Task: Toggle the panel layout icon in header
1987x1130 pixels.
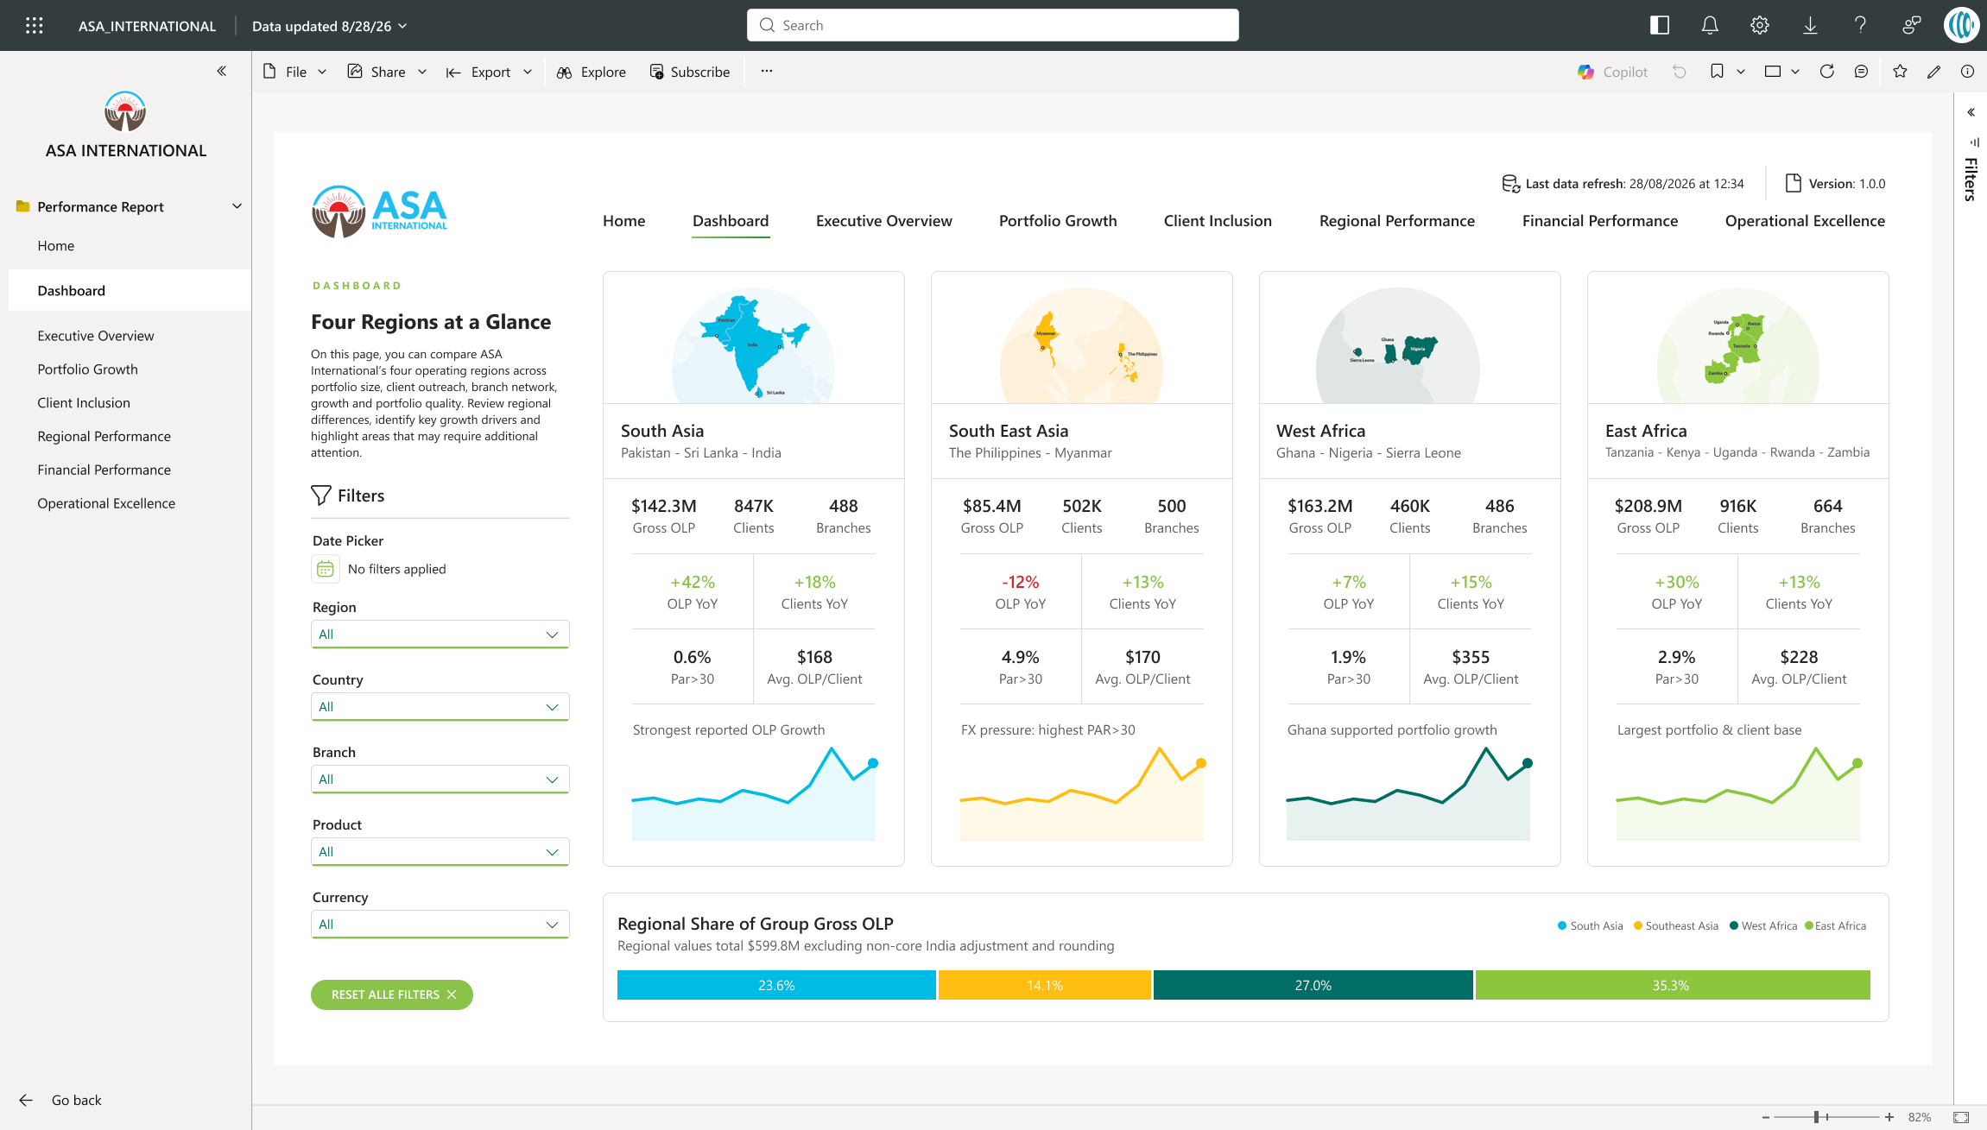Action: pos(1660,25)
